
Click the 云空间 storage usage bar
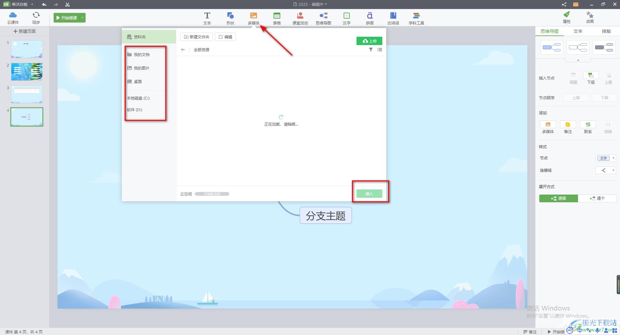tap(212, 194)
